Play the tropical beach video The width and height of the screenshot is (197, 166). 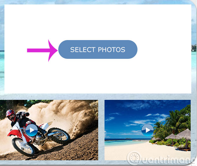[148, 130]
